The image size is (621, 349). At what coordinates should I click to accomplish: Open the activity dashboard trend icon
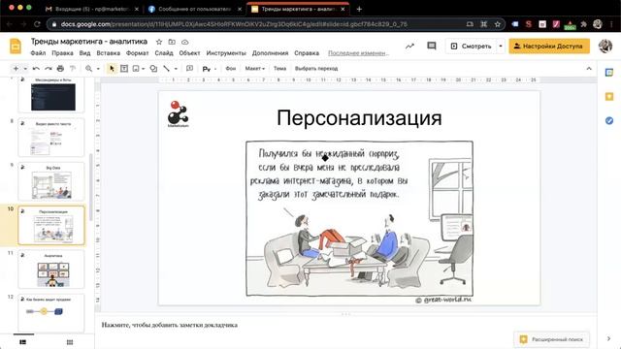(x=409, y=47)
